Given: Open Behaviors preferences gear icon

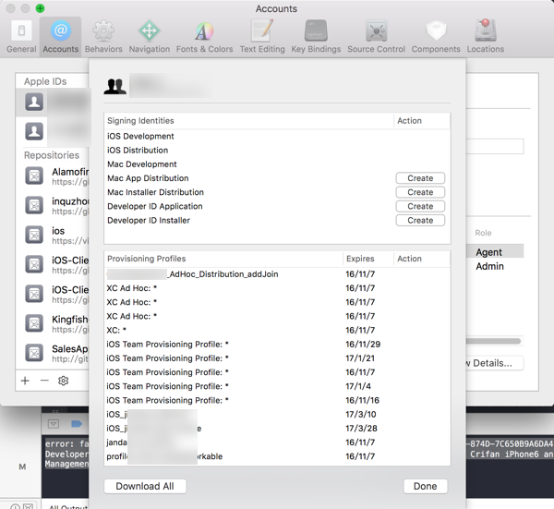Looking at the screenshot, I should point(103,36).
